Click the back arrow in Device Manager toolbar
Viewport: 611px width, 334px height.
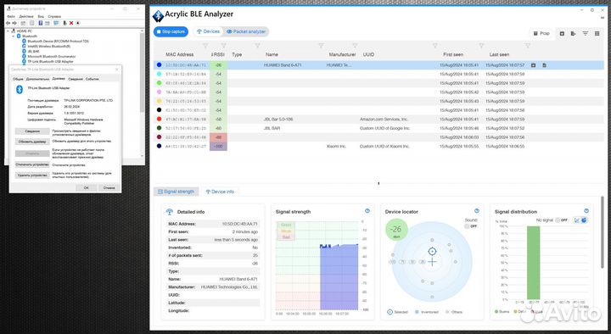[8, 24]
